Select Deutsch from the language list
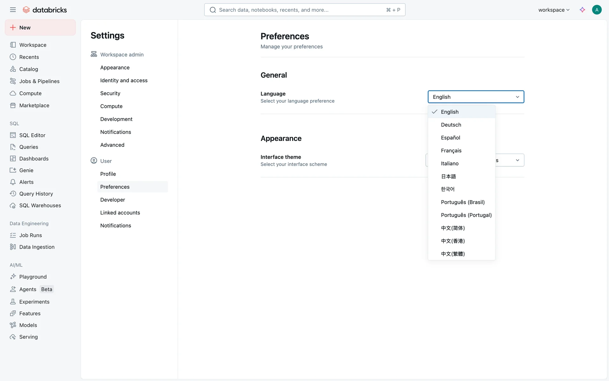 click(x=451, y=125)
